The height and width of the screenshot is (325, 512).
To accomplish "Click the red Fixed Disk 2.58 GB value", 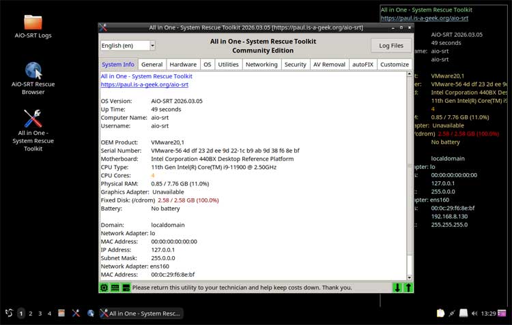I will (x=188, y=200).
